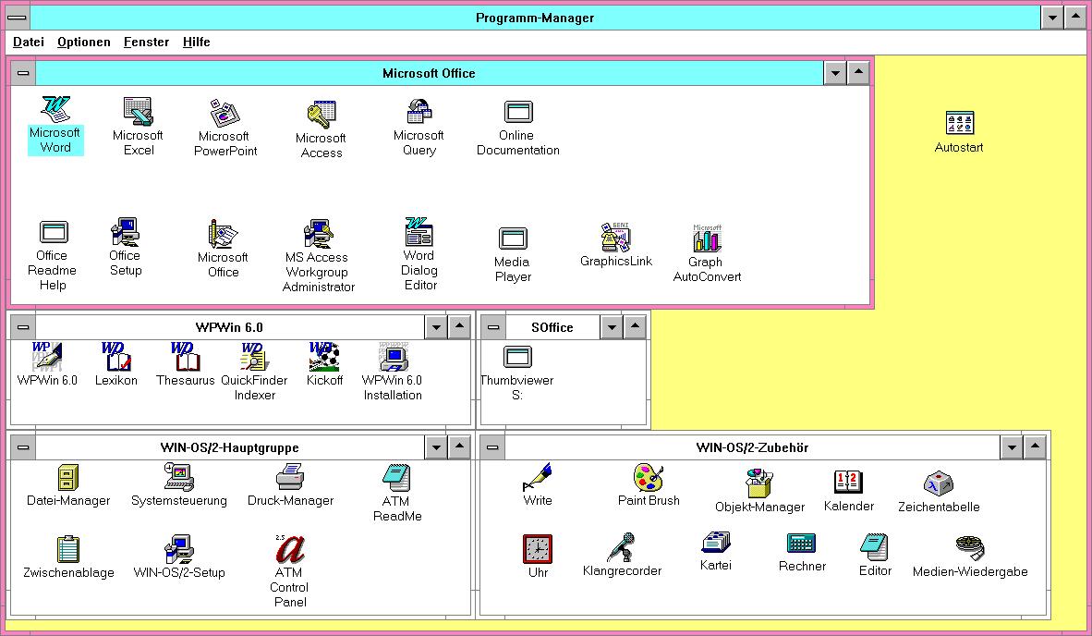Select the Druck-Manager printer icon

pos(290,477)
